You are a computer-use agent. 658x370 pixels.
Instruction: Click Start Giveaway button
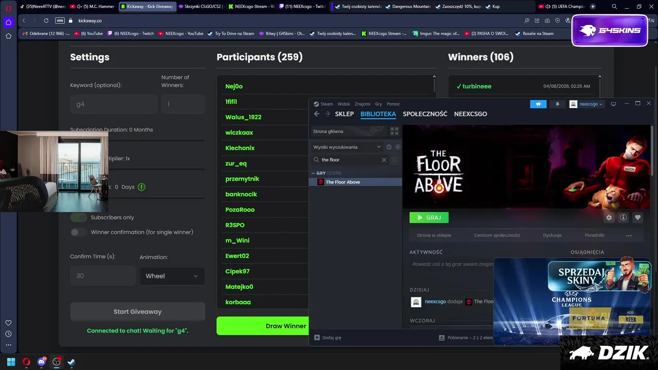click(x=138, y=311)
